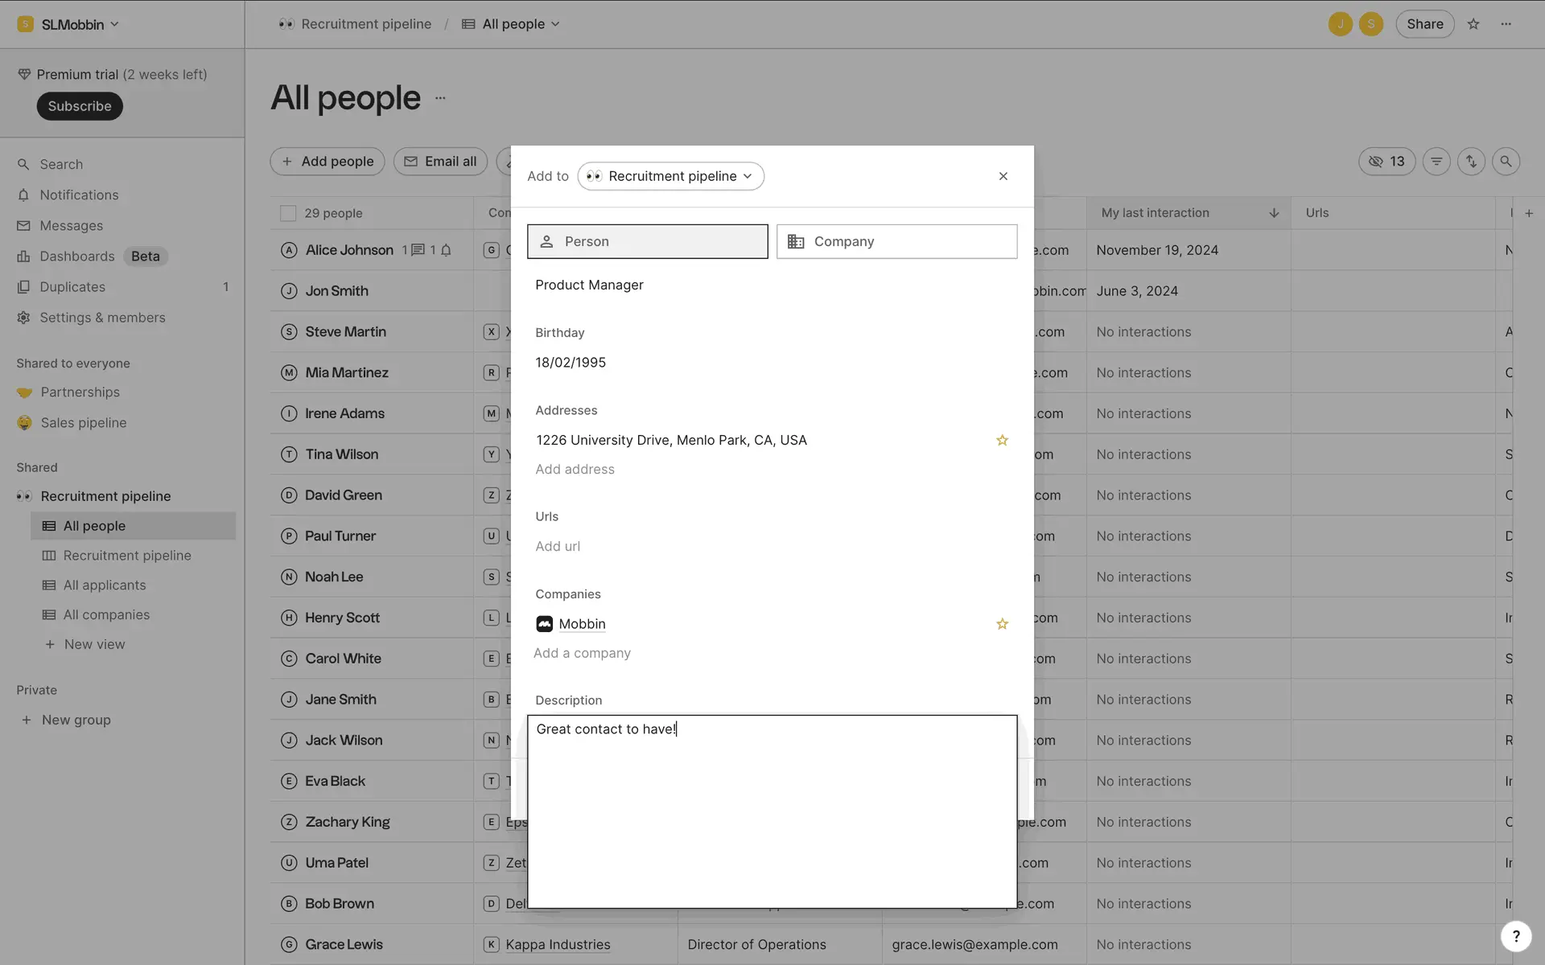Toggle the 13 hidden fields eye button
Viewport: 1545px width, 965px height.
point(1386,162)
